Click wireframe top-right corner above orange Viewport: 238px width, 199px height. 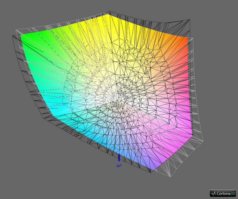point(190,19)
